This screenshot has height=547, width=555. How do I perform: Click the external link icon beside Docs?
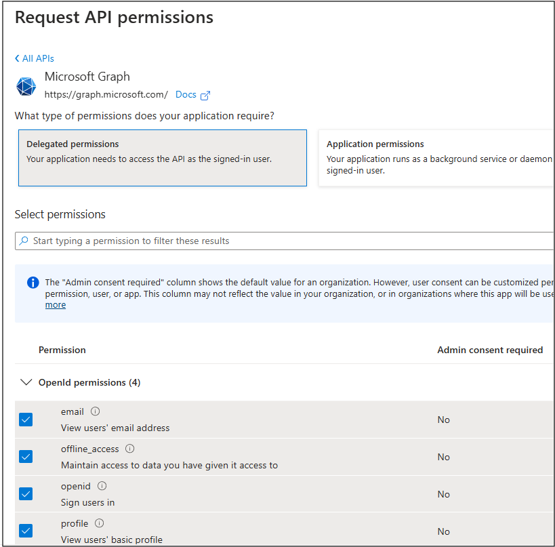pyautogui.click(x=205, y=96)
